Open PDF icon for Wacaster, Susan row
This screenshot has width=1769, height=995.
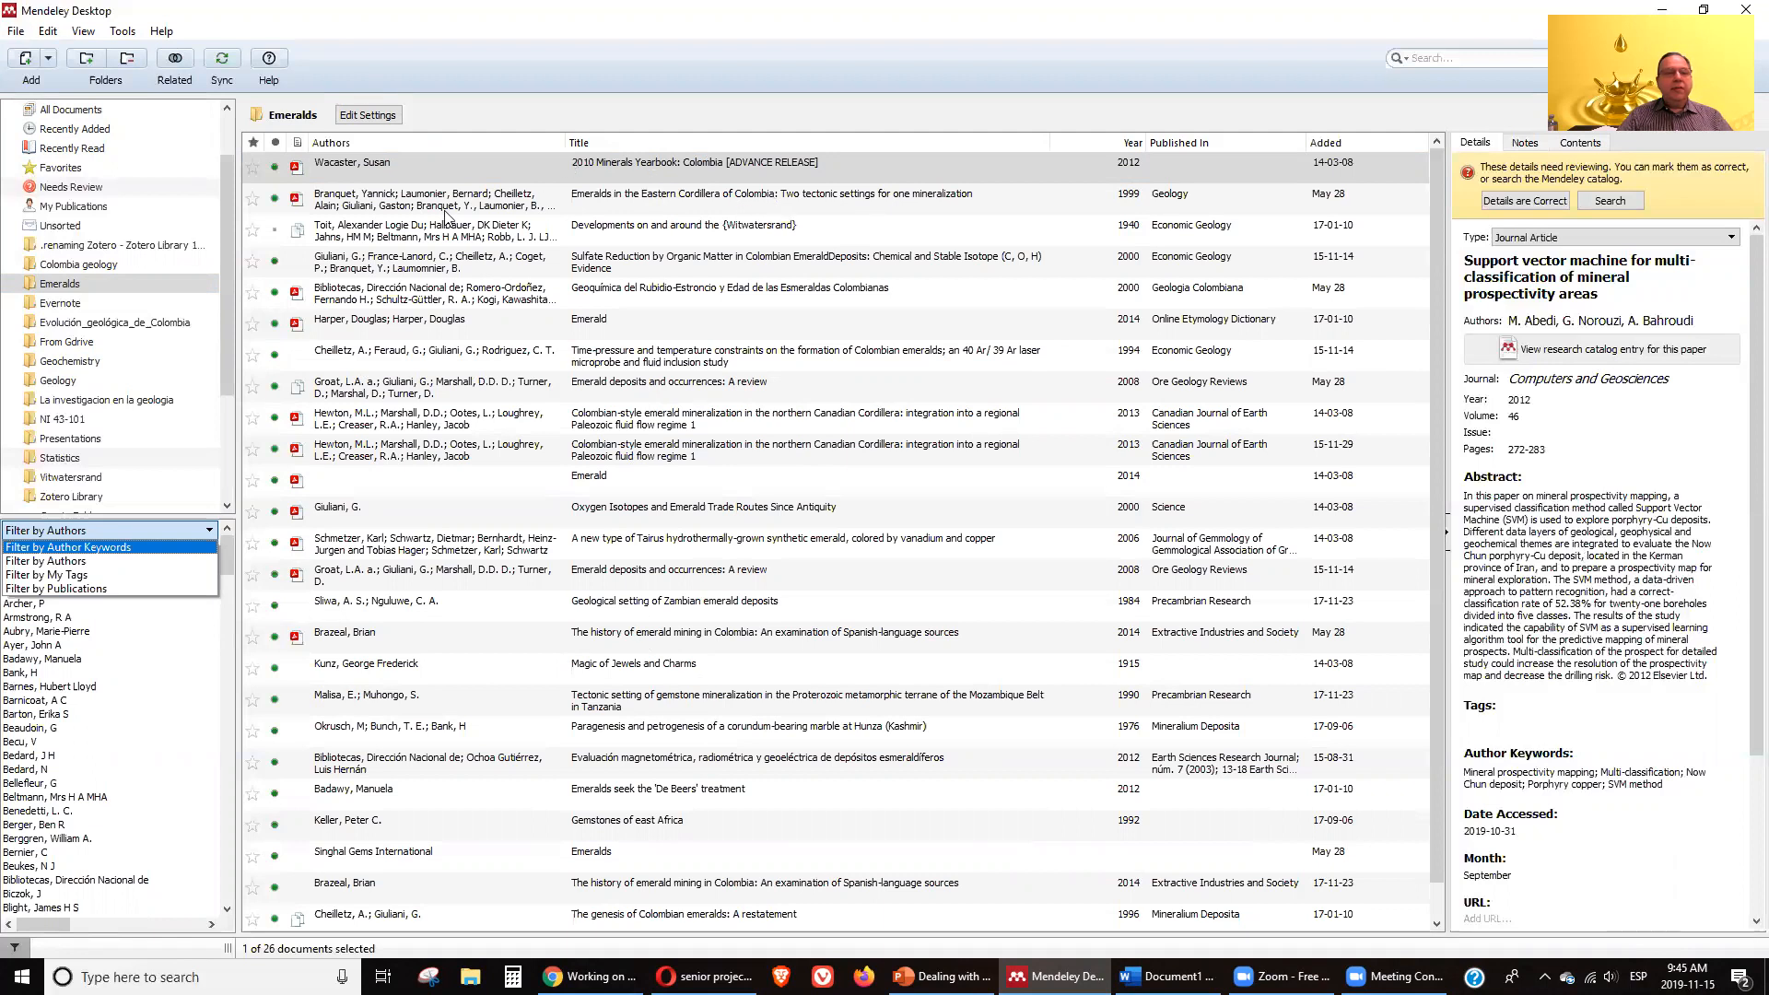296,168
